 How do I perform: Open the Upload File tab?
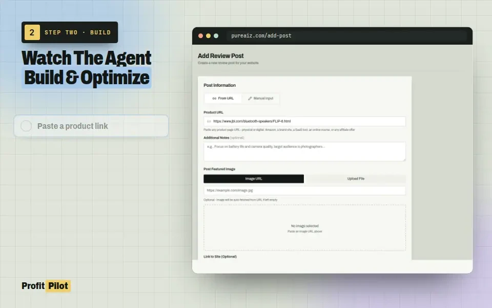click(x=356, y=179)
